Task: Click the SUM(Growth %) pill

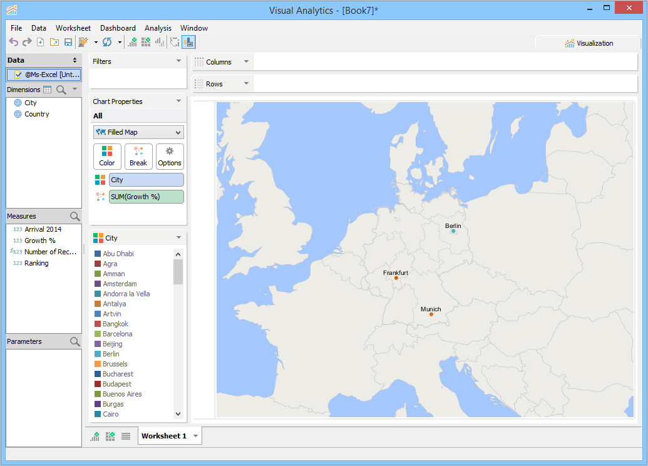Action: (x=147, y=197)
